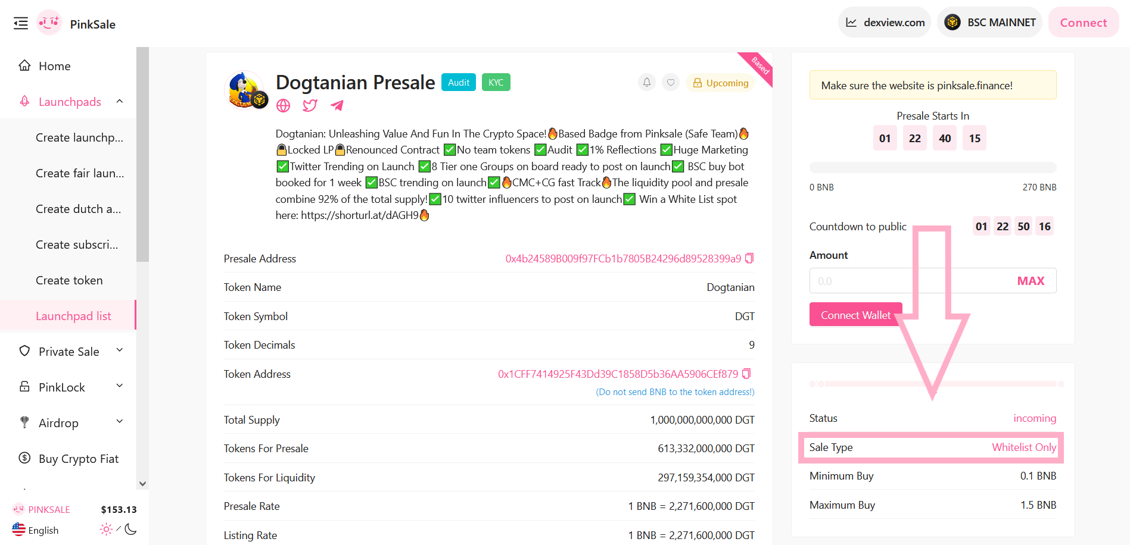The width and height of the screenshot is (1130, 545).
Task: Click the US flag language icon
Action: click(18, 530)
